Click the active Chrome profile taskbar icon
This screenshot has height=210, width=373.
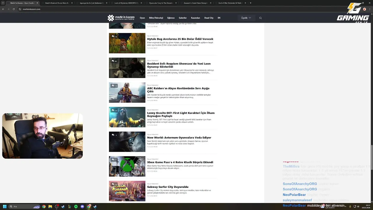point(89,206)
